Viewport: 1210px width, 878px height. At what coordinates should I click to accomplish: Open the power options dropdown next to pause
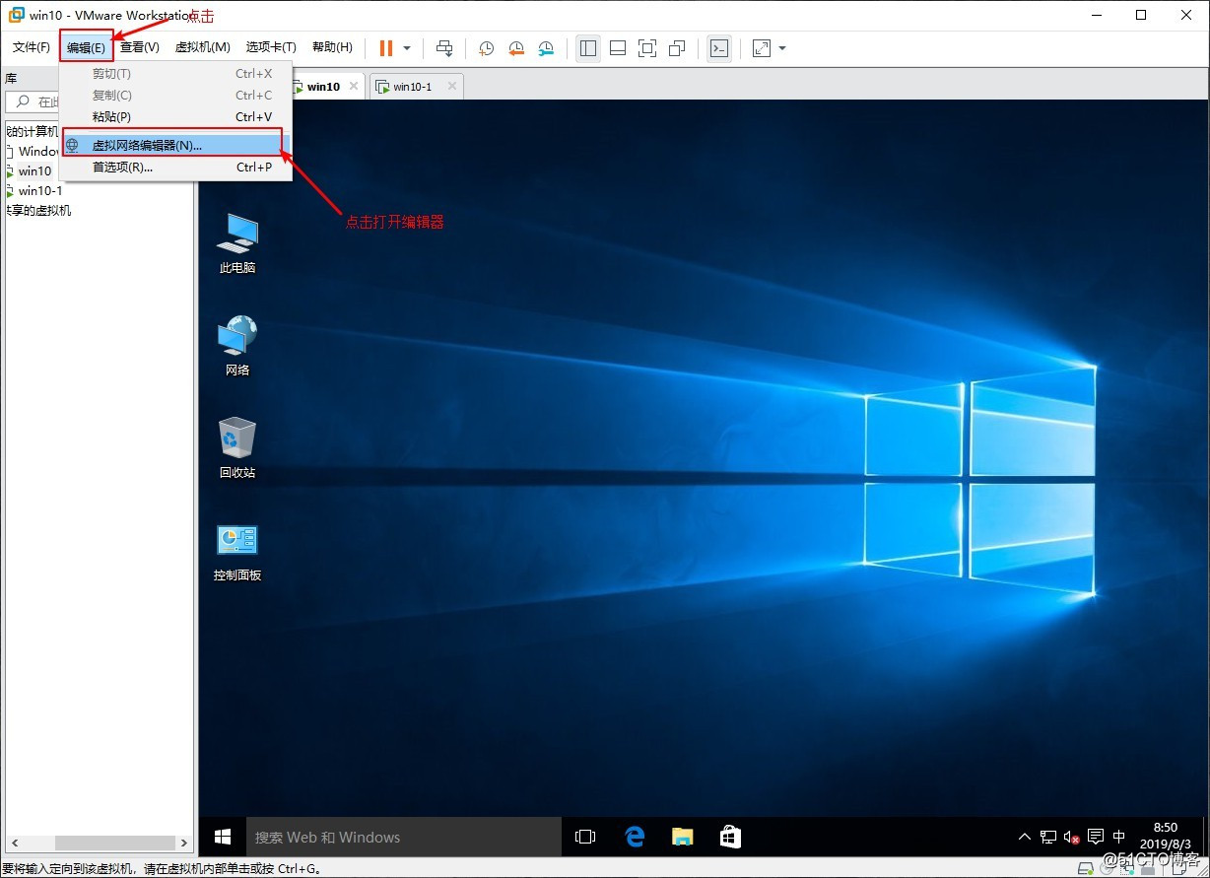[407, 47]
